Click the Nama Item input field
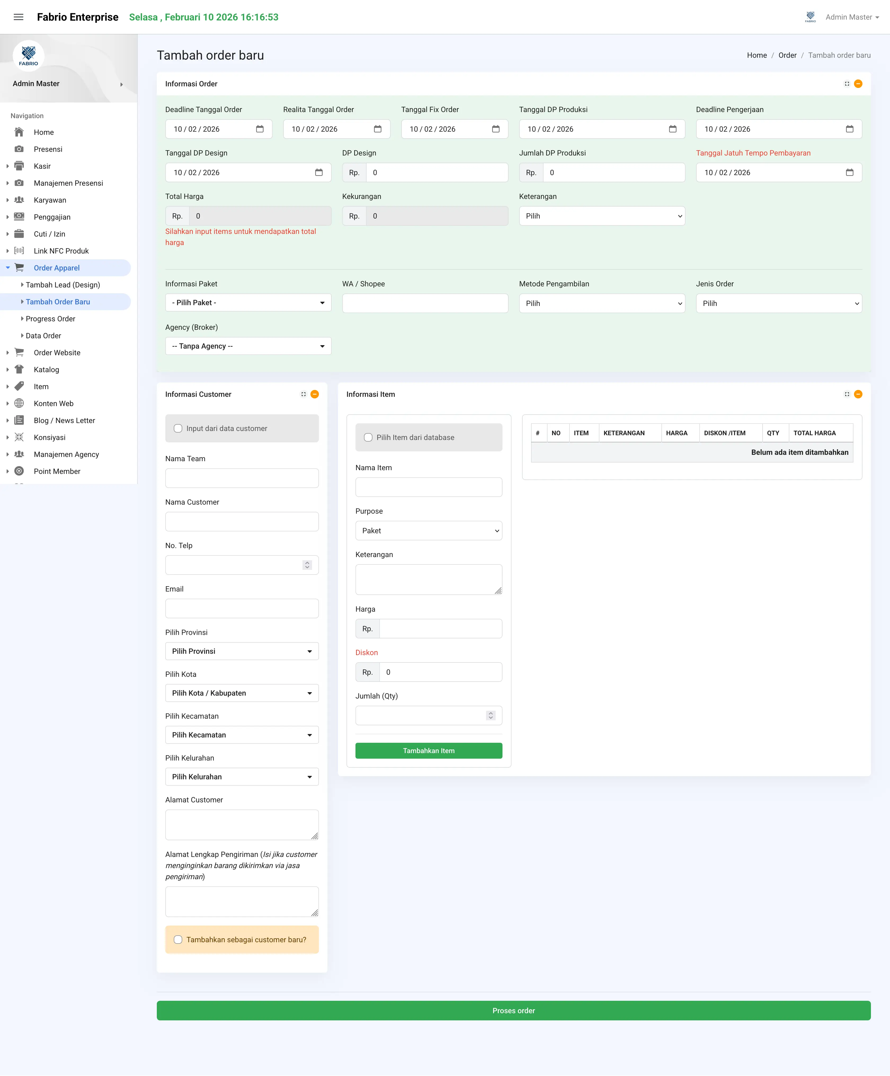Image resolution: width=890 pixels, height=1076 pixels. coord(428,487)
